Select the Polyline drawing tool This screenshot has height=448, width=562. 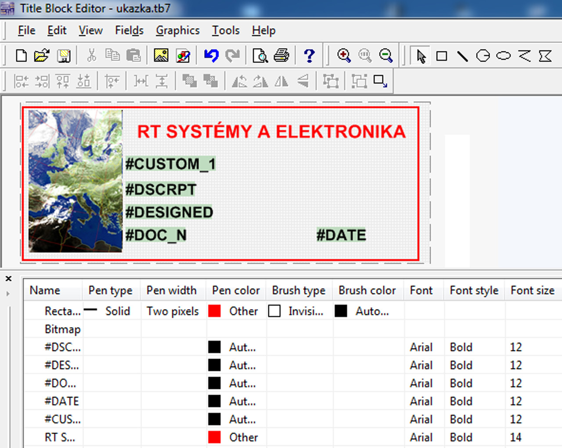524,56
